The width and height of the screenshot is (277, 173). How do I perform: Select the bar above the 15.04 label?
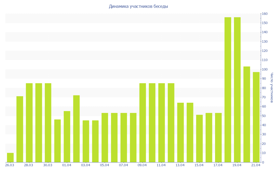pyautogui.click(x=199, y=138)
